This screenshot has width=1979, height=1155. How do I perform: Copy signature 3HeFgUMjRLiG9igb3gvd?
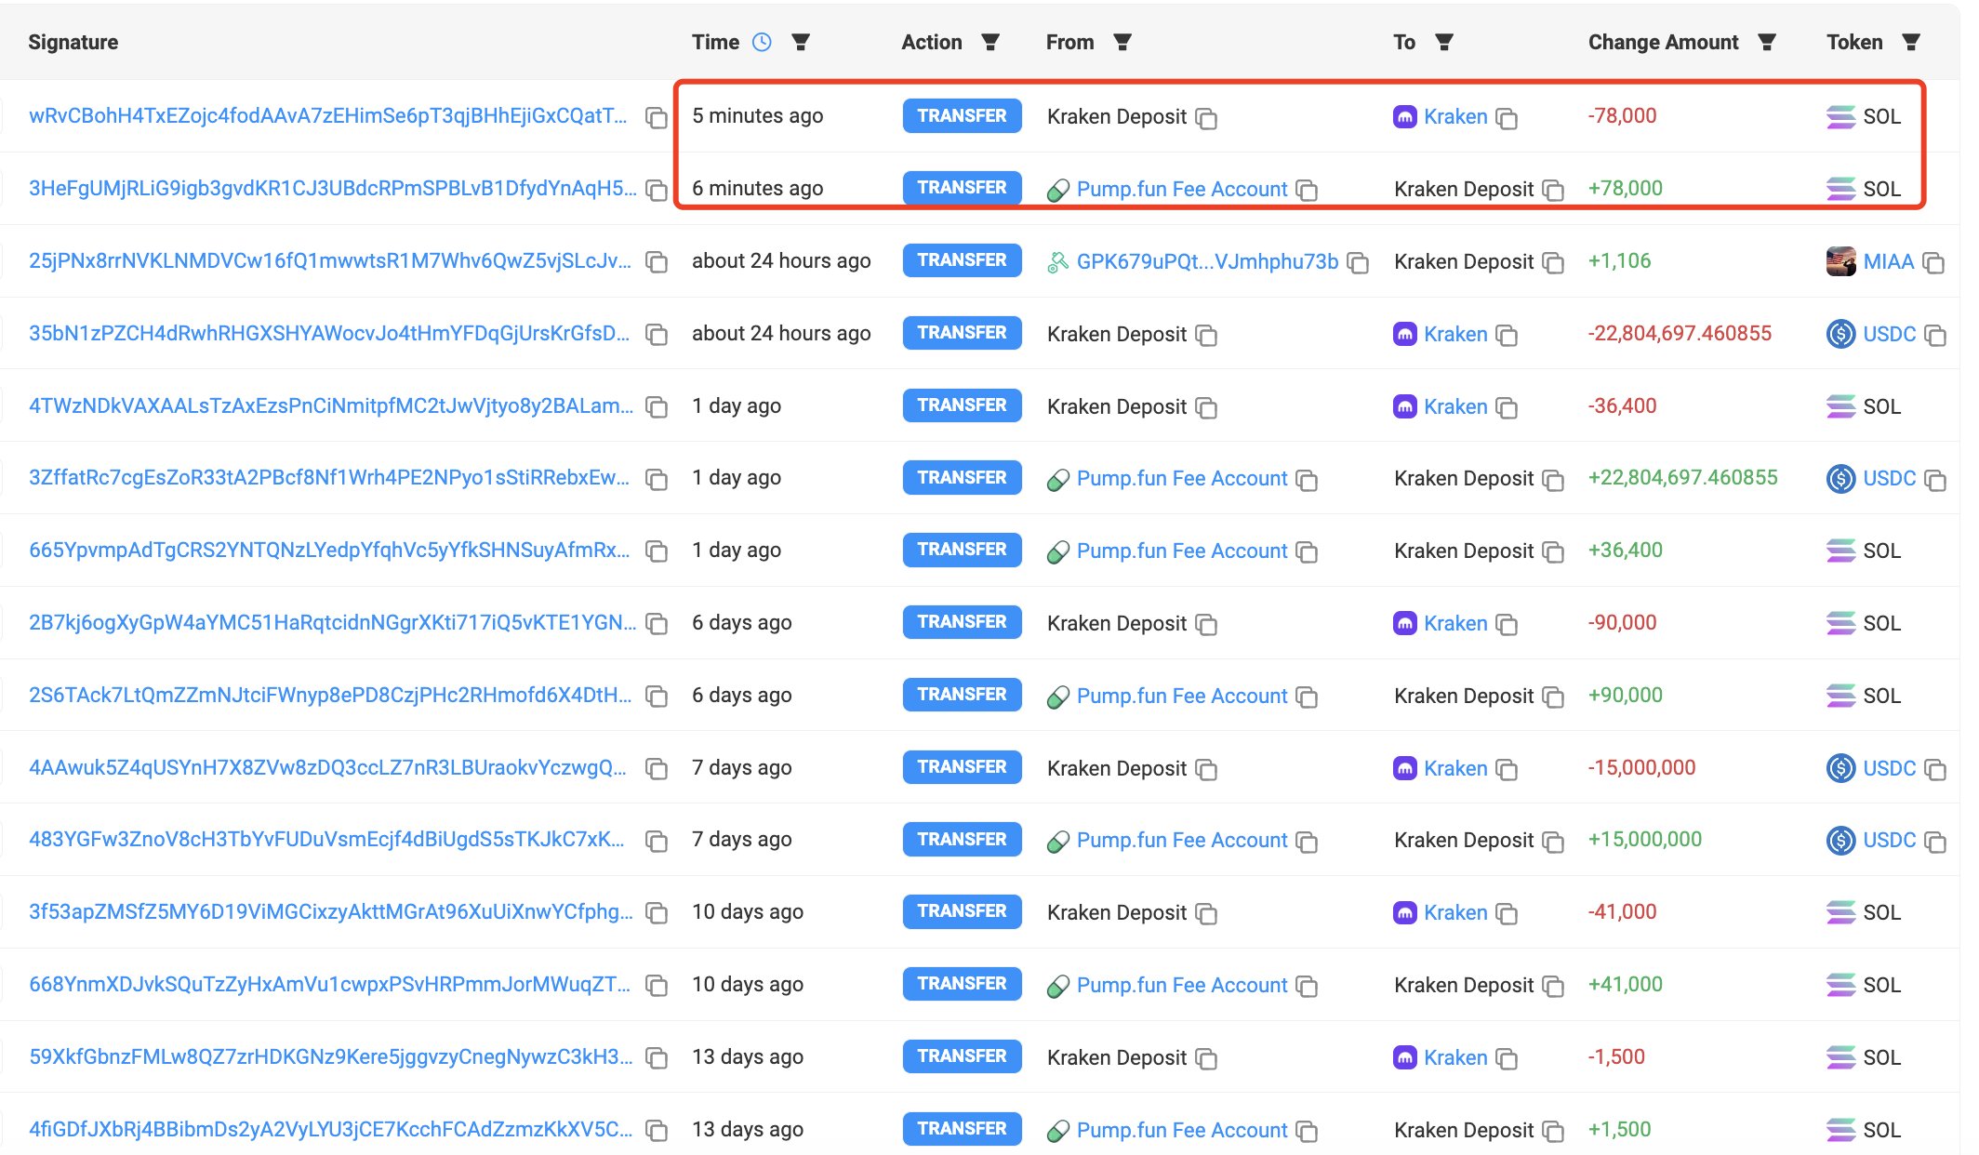point(657,190)
